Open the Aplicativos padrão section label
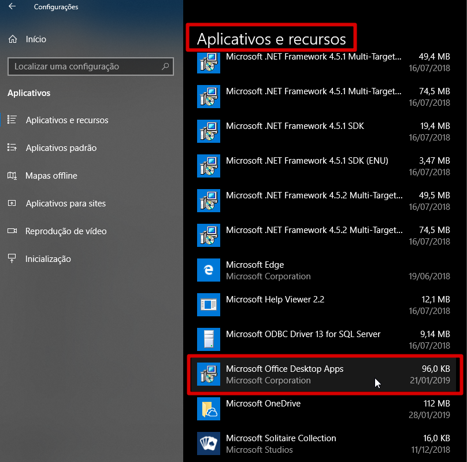Viewport: 467px width, 462px height. click(x=61, y=148)
